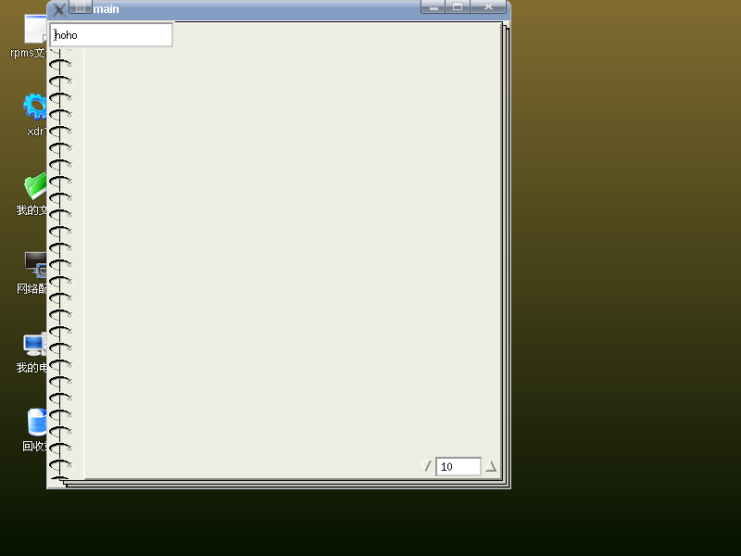Click the page number field showing 10
741x556 pixels.
(458, 467)
